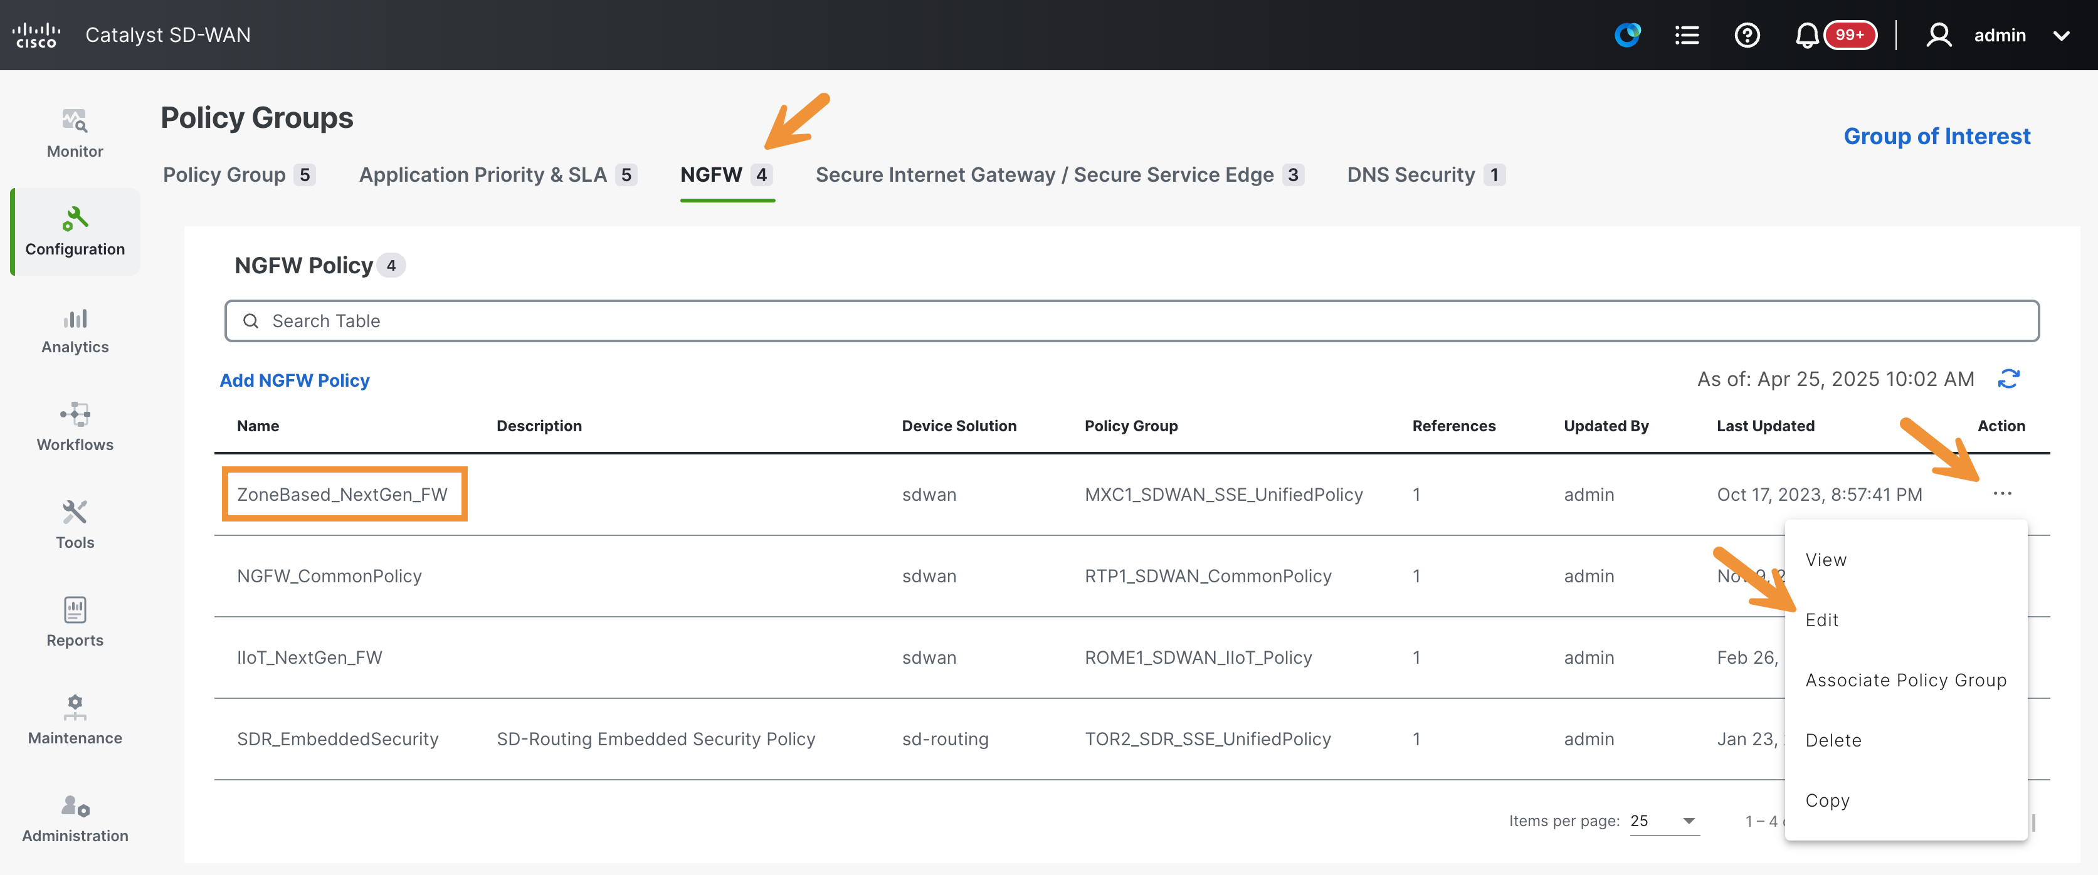Refresh the NGFW policy table
This screenshot has height=875, width=2098.
tap(2008, 379)
